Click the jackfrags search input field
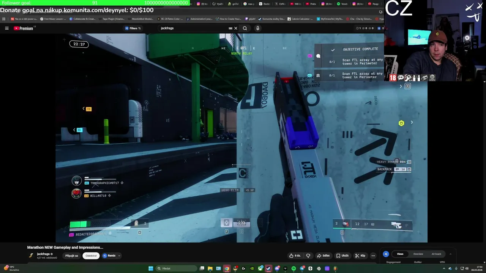 click(x=194, y=28)
